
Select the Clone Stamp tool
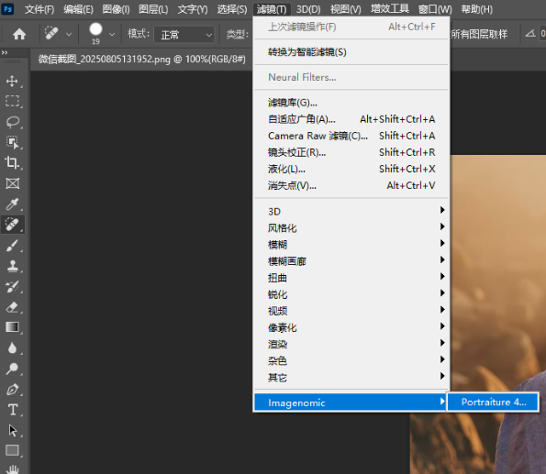pyautogui.click(x=12, y=266)
